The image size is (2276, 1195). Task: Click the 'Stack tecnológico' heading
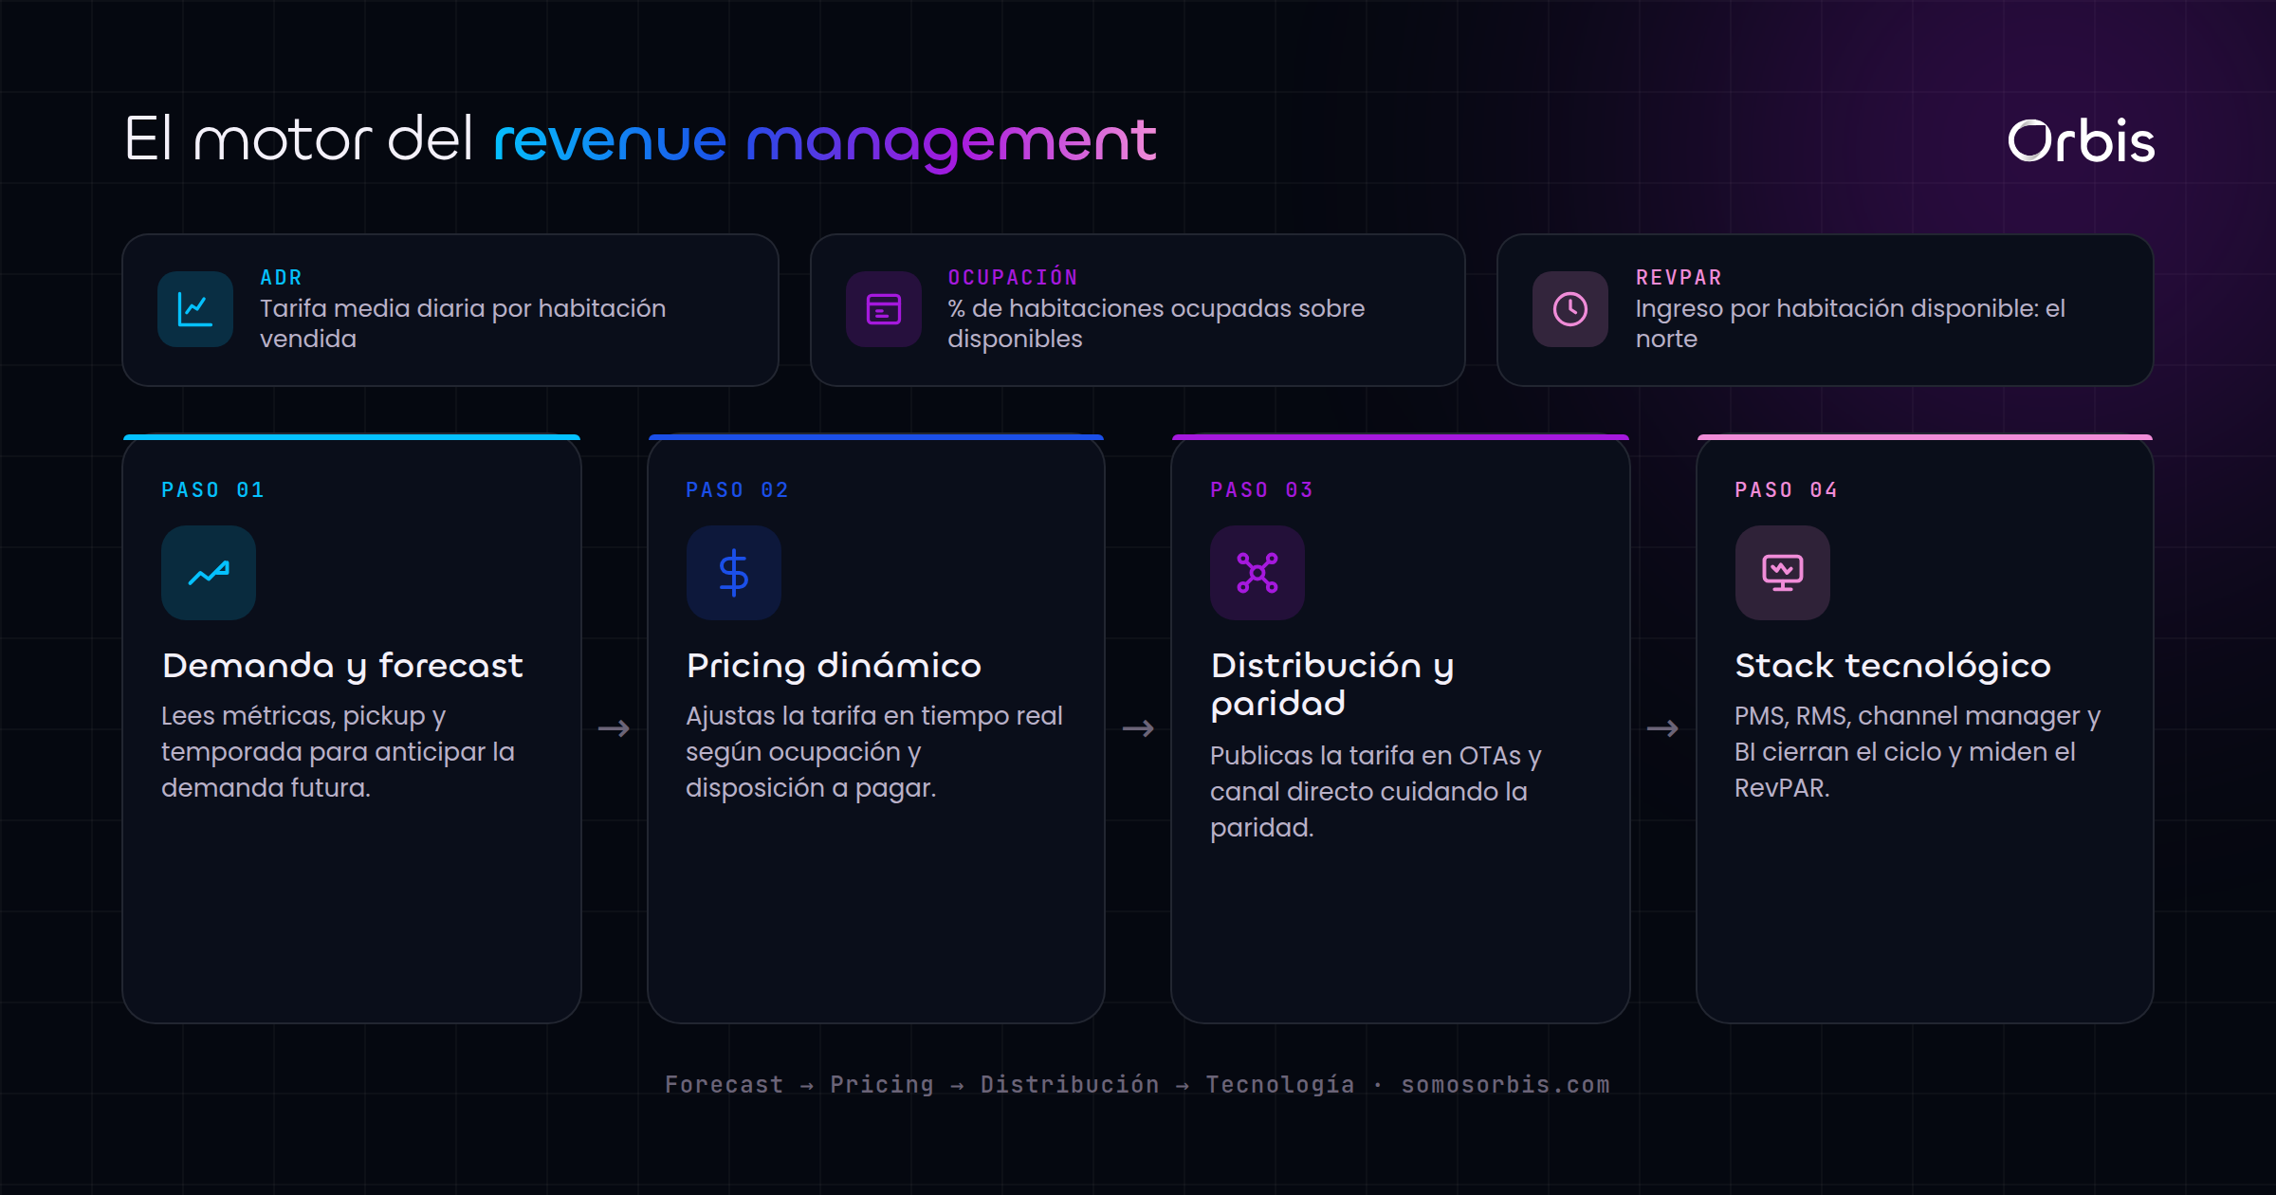click(x=1893, y=666)
